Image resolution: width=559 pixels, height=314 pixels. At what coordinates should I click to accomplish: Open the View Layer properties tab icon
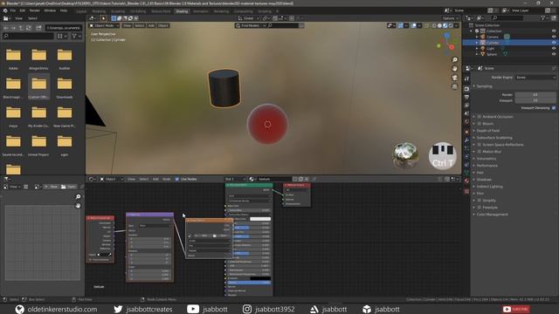pyautogui.click(x=466, y=106)
